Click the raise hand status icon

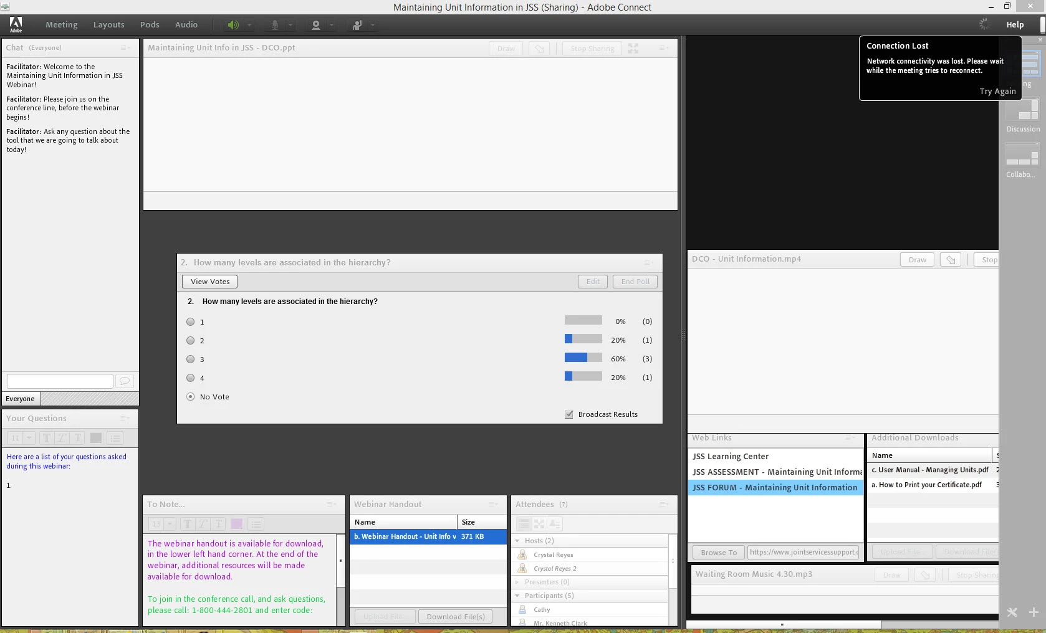point(357,25)
